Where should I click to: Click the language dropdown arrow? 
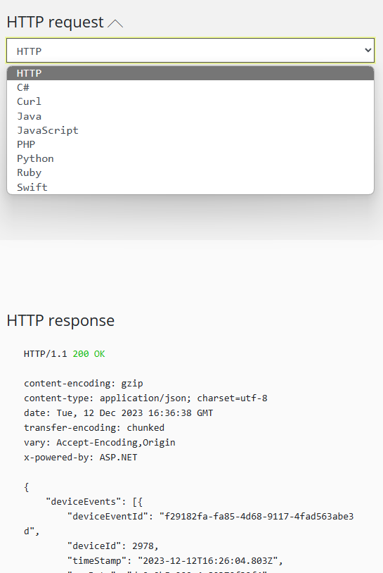pos(368,51)
